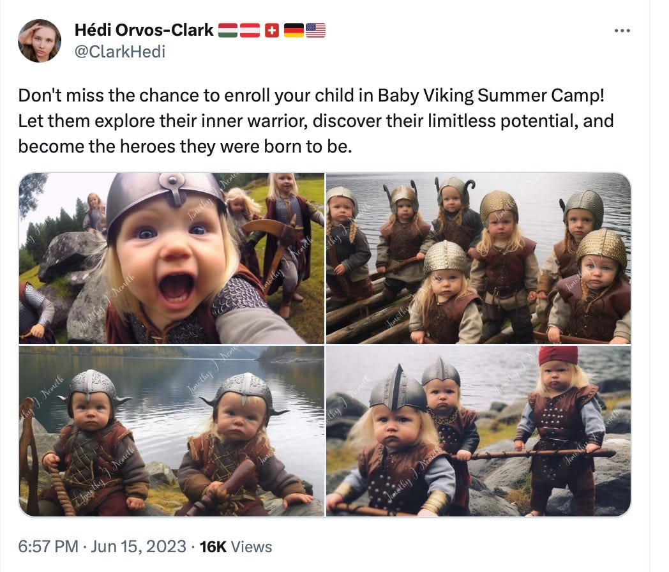The width and height of the screenshot is (669, 572).
Task: Open the three-dot more options menu
Action: [x=622, y=31]
